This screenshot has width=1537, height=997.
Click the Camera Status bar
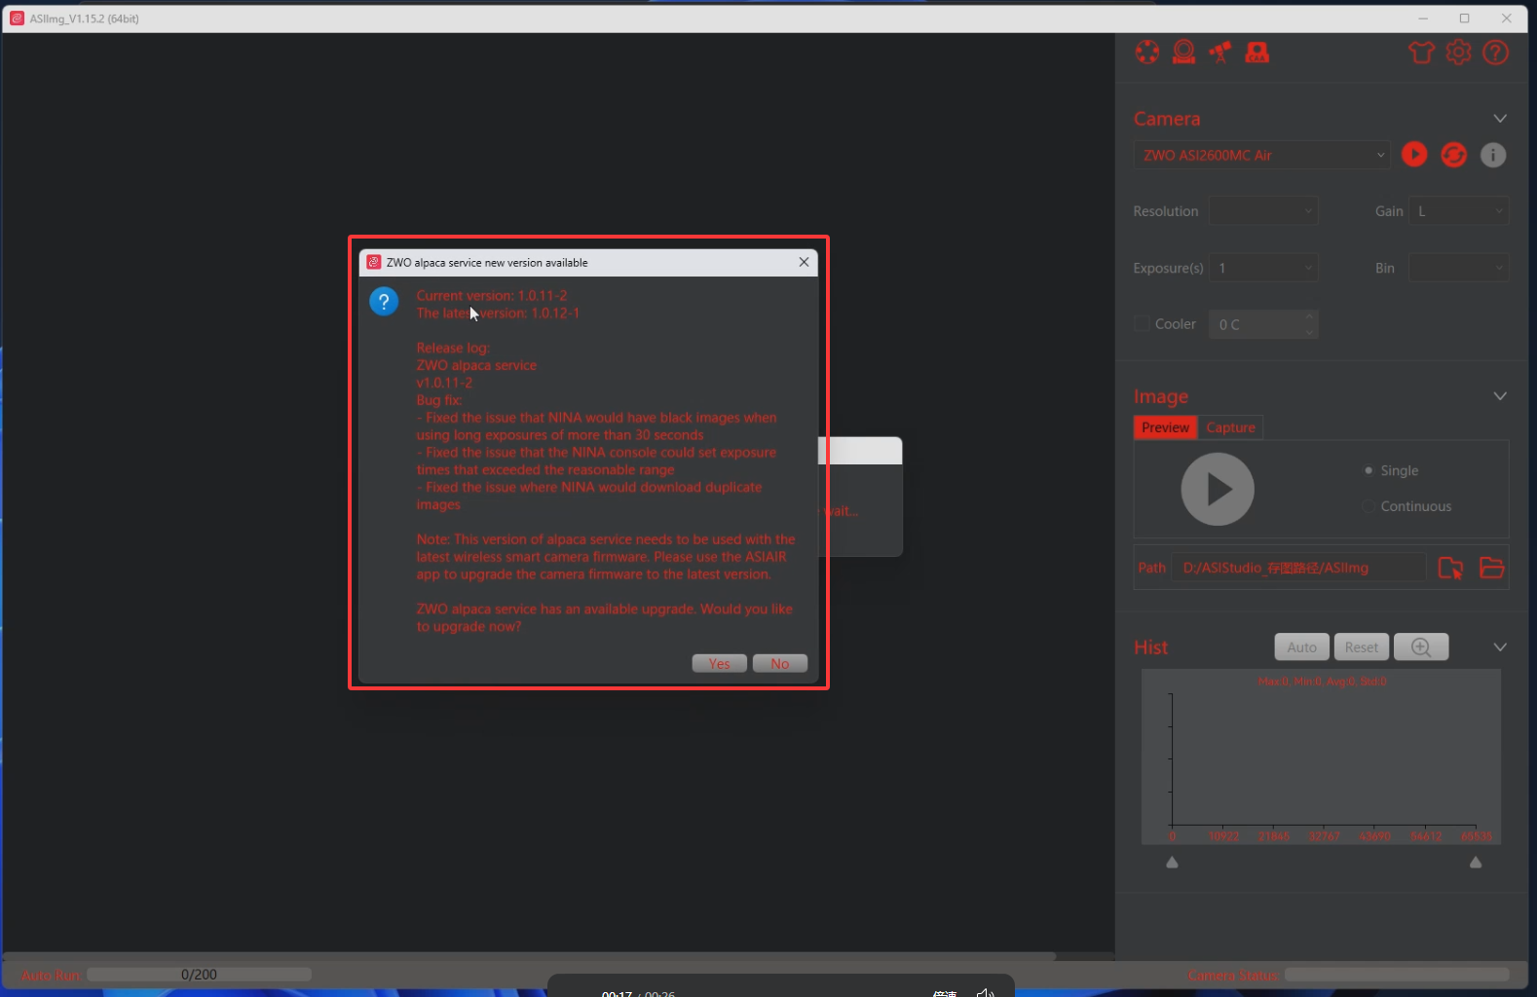pyautogui.click(x=1397, y=975)
